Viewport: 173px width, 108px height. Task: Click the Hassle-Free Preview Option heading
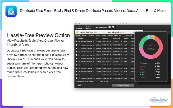[x=38, y=35]
